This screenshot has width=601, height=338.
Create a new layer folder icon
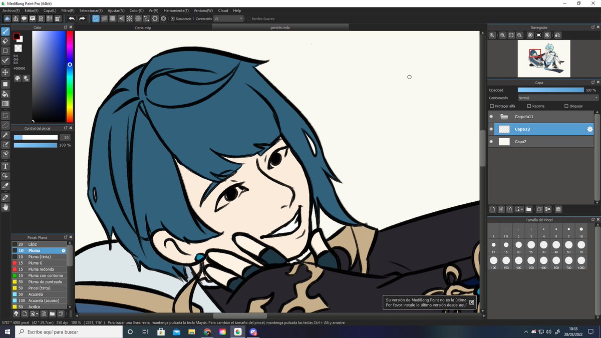tap(529, 209)
